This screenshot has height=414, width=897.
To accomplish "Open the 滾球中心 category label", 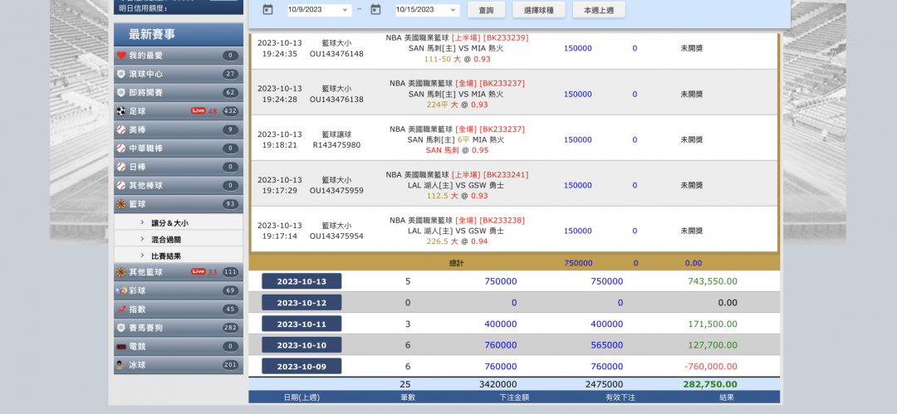I will tap(145, 74).
